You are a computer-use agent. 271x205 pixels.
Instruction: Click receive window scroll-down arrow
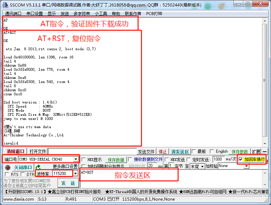click(x=265, y=143)
